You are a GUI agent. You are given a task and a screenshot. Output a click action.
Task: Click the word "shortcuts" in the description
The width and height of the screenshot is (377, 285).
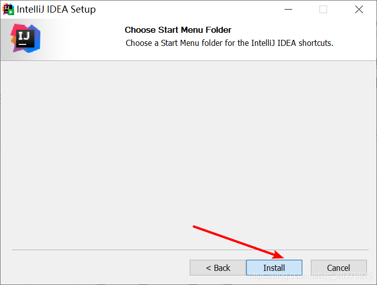click(x=315, y=43)
